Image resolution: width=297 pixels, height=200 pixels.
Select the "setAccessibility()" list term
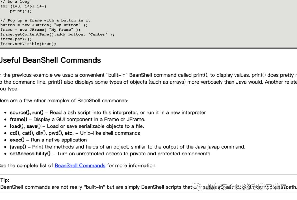tap(30, 154)
